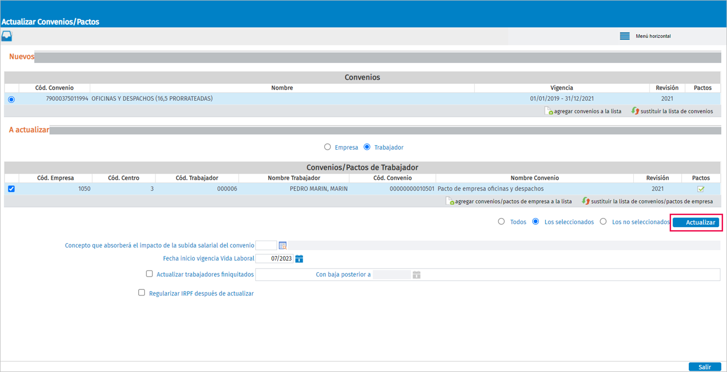
Task: Click the Nombre Convenio column header
Action: [x=534, y=178]
